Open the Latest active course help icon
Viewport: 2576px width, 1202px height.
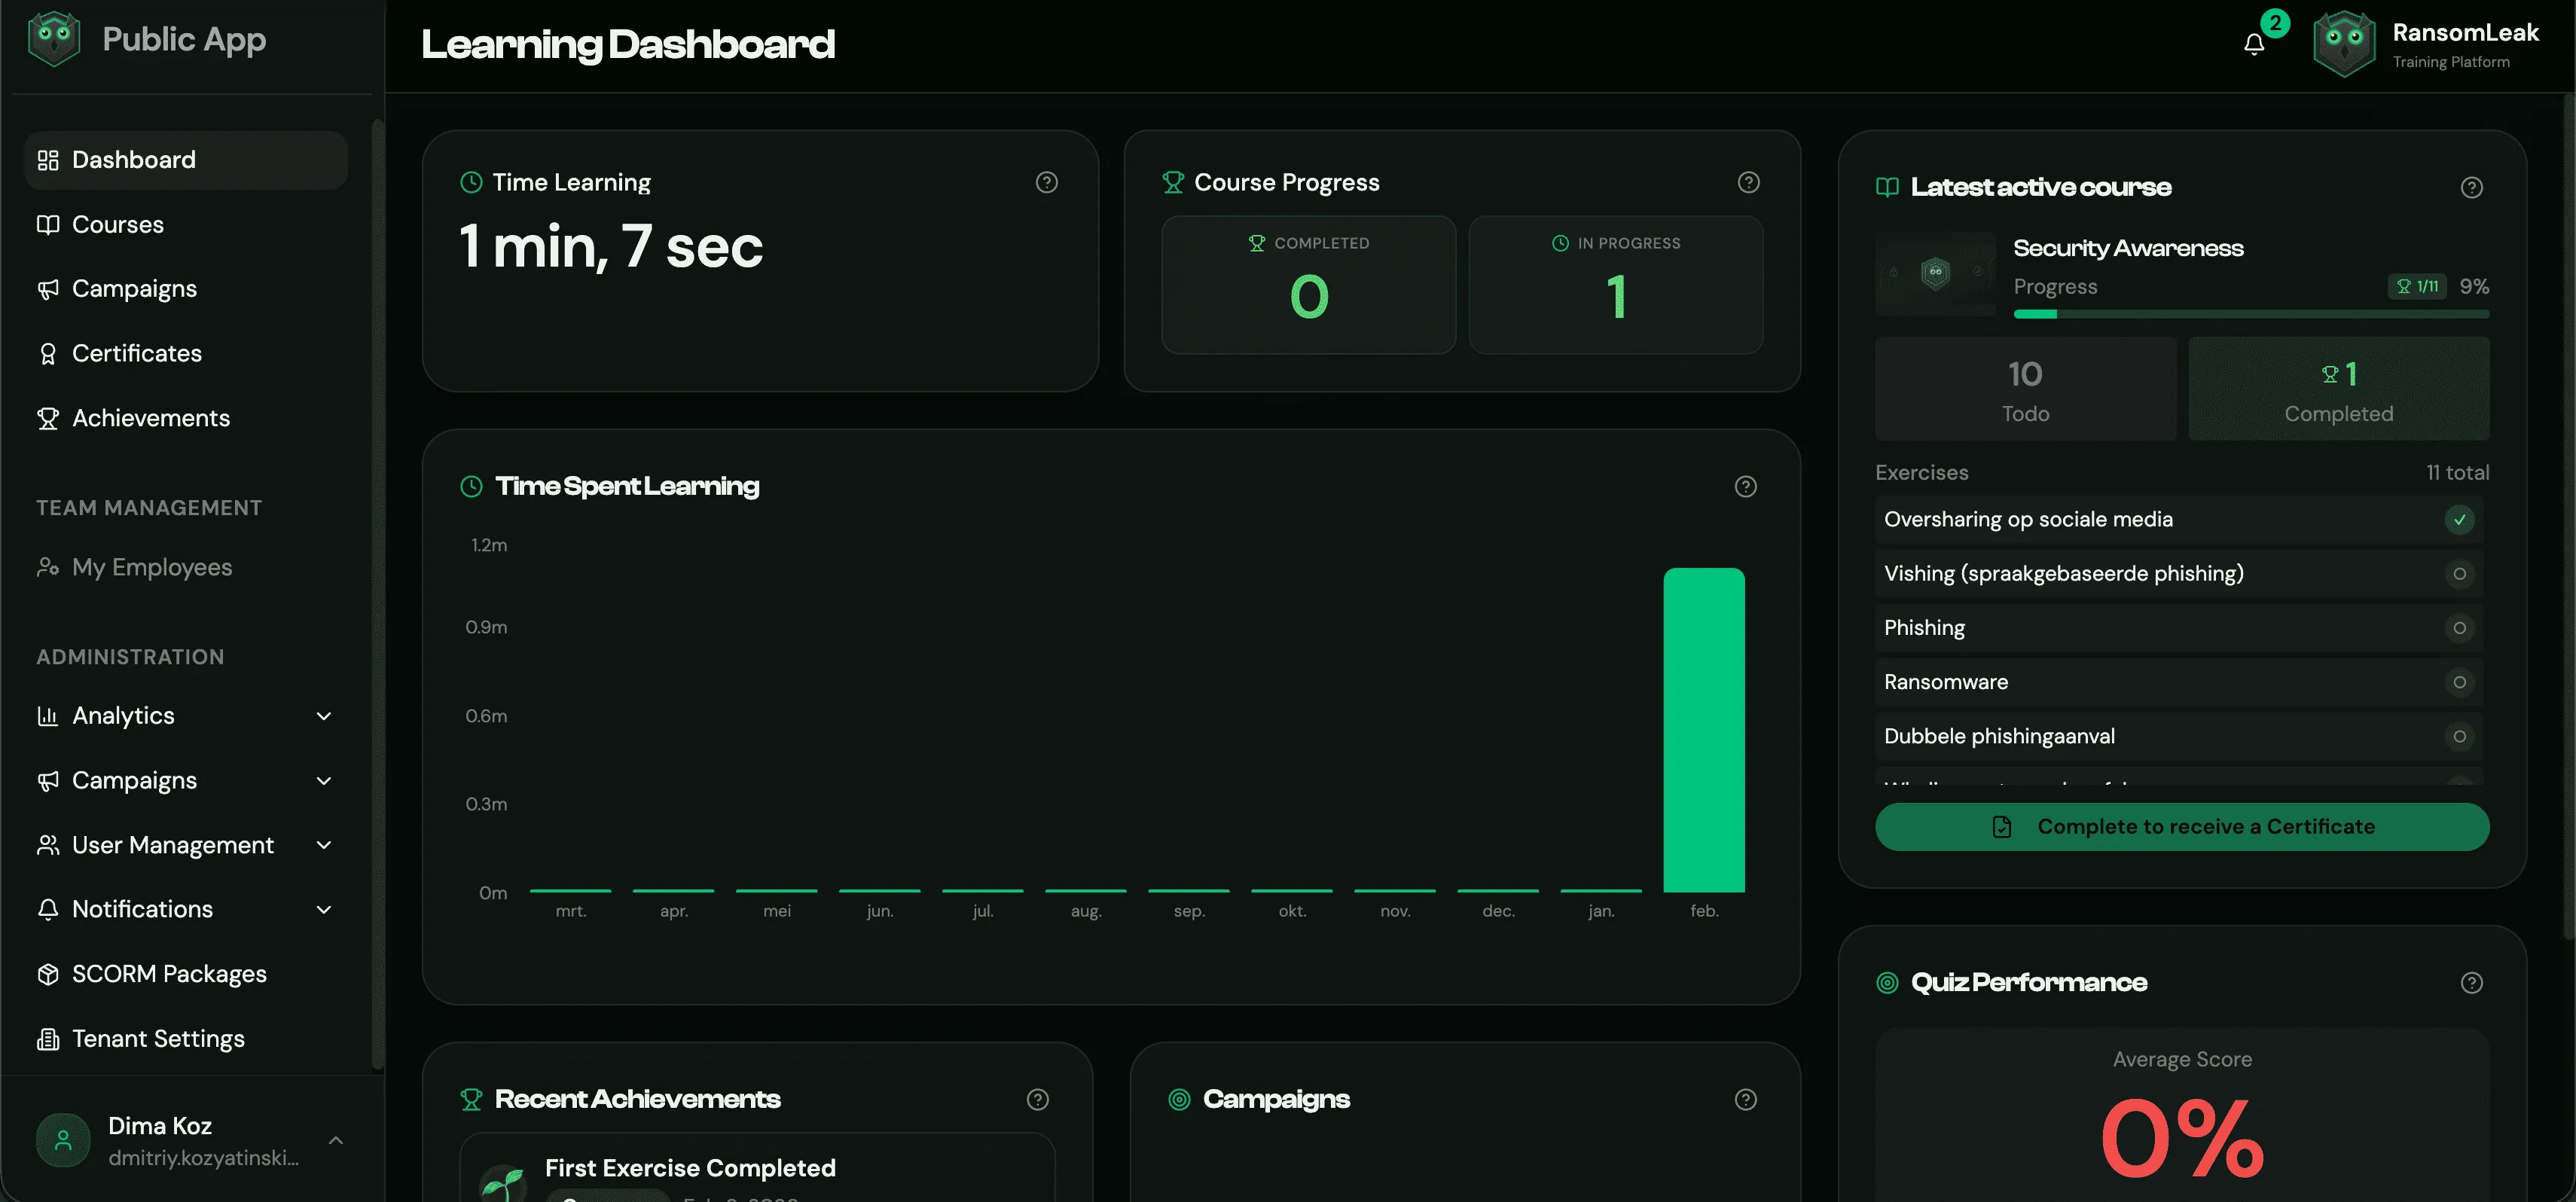coord(2471,187)
